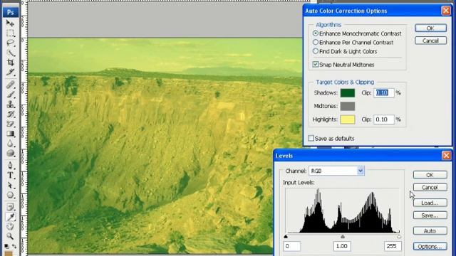Open the Midtones target color swatch

click(x=348, y=106)
